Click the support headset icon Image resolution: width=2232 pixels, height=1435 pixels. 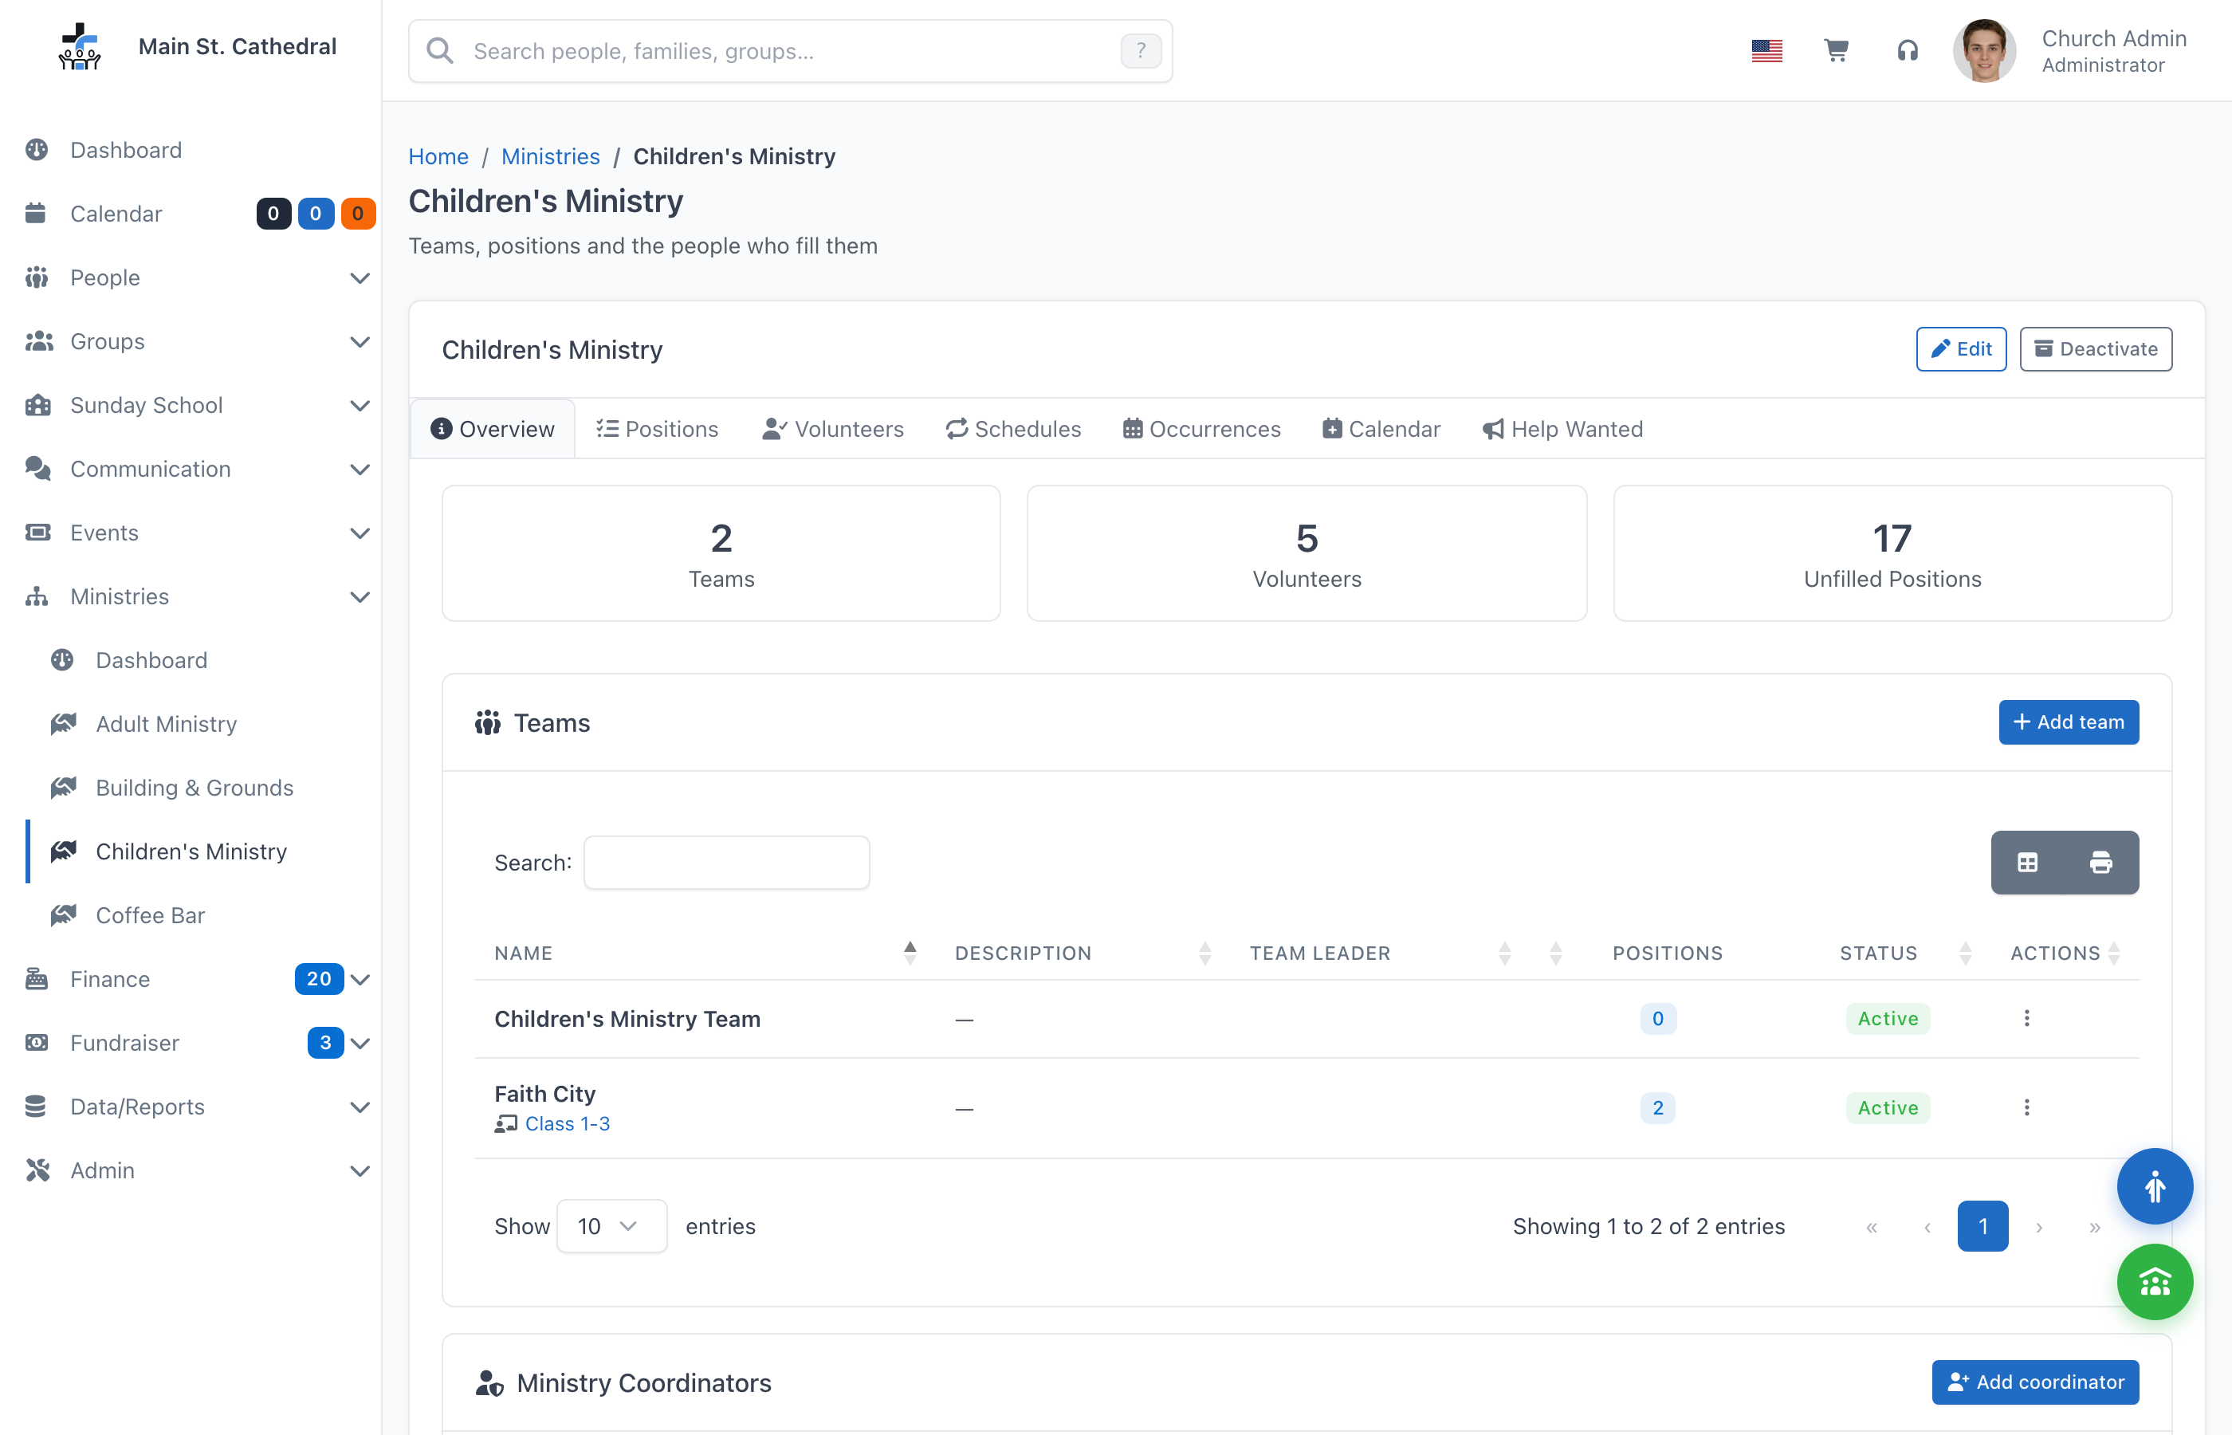[1907, 50]
